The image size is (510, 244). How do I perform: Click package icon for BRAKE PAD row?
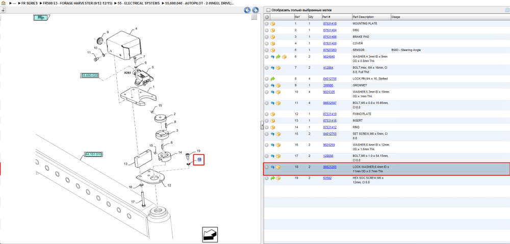click(x=272, y=37)
